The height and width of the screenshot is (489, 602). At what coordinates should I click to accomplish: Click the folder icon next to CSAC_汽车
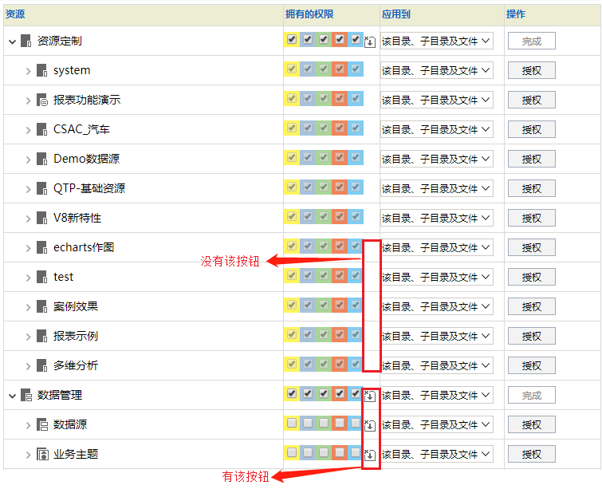(x=41, y=129)
